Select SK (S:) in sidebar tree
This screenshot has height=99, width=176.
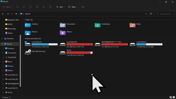click(x=9, y=92)
